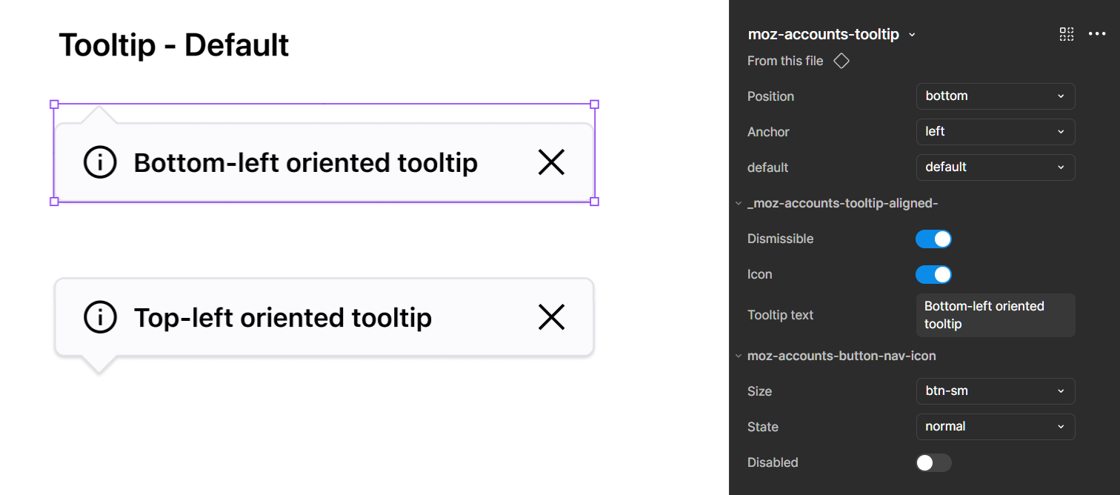Open the State dropdown showing normal
Image resolution: width=1120 pixels, height=495 pixels.
point(995,427)
